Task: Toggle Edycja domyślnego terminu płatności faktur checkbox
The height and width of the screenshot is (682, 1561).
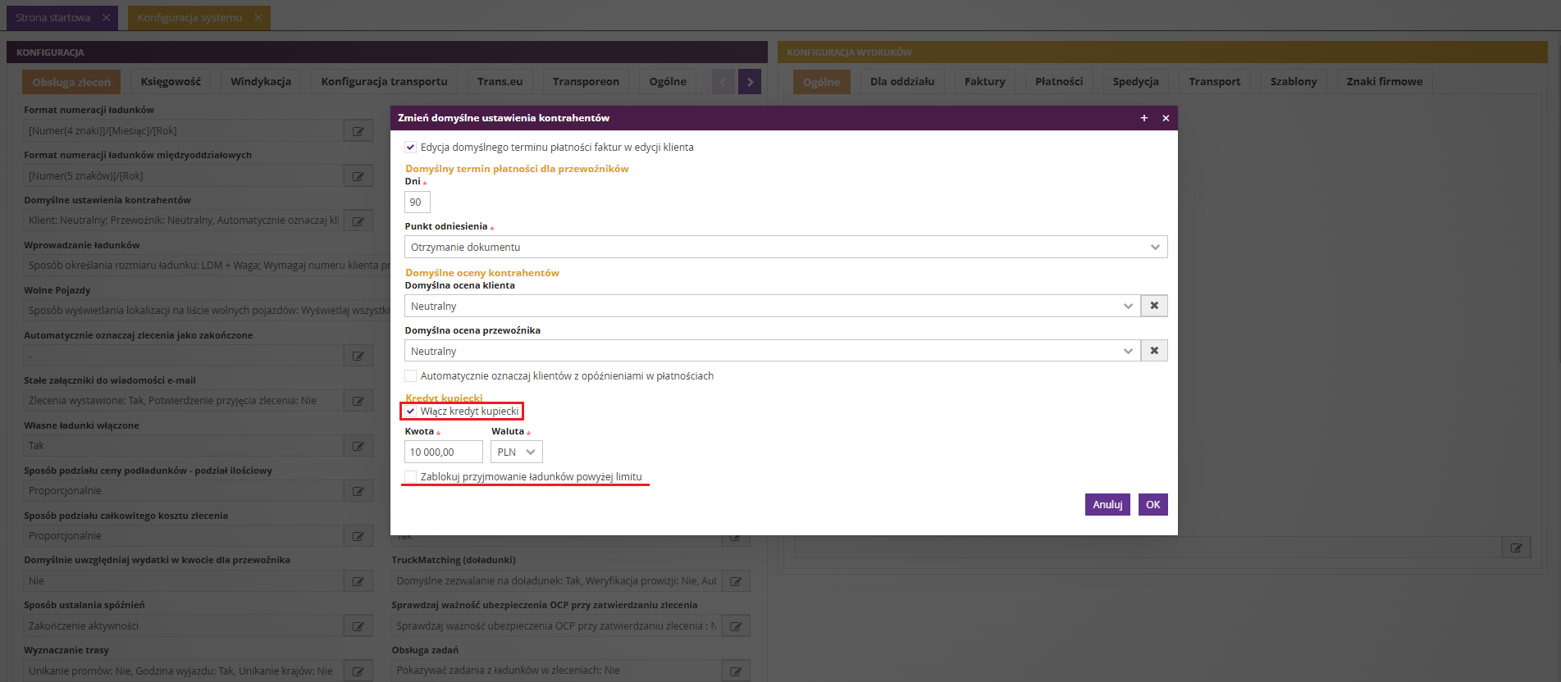Action: 410,148
